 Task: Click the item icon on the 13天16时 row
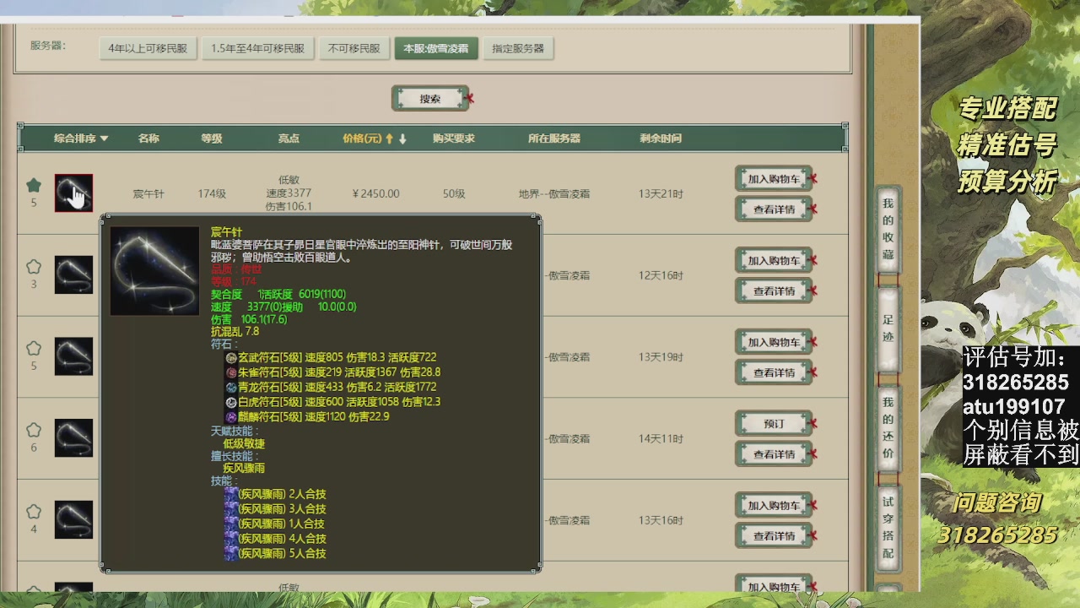[x=73, y=519]
